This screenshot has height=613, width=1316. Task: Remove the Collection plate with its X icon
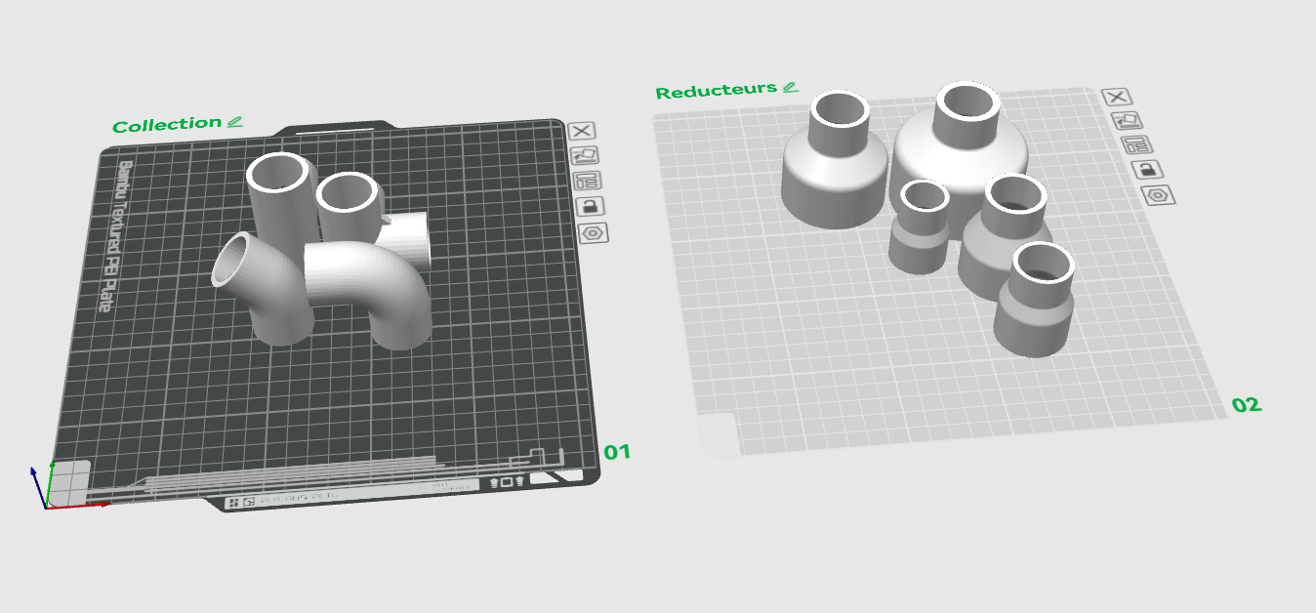(x=583, y=131)
